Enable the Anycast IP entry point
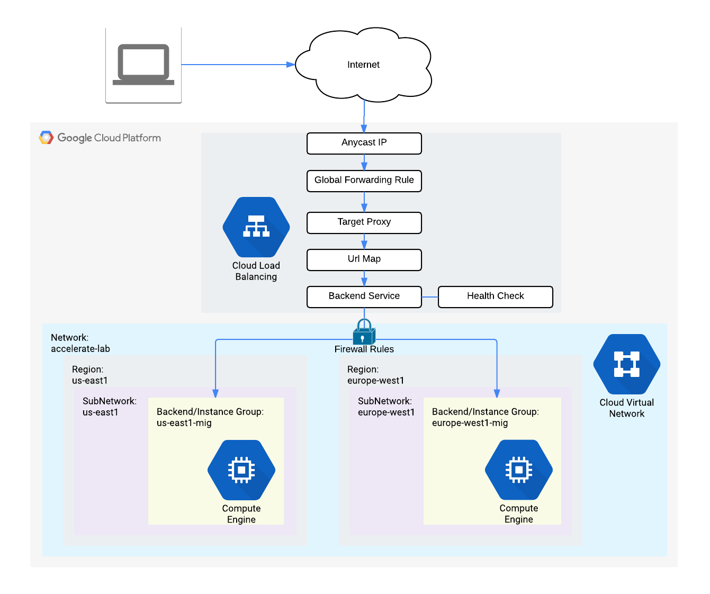This screenshot has height=594, width=710. [x=364, y=143]
